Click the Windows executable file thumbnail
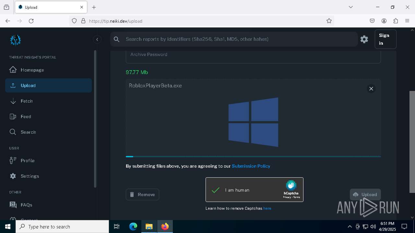Screen dimensions: 415x233 (x=253, y=122)
